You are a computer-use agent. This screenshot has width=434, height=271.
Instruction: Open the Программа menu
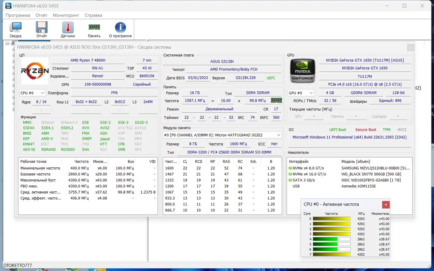18,15
